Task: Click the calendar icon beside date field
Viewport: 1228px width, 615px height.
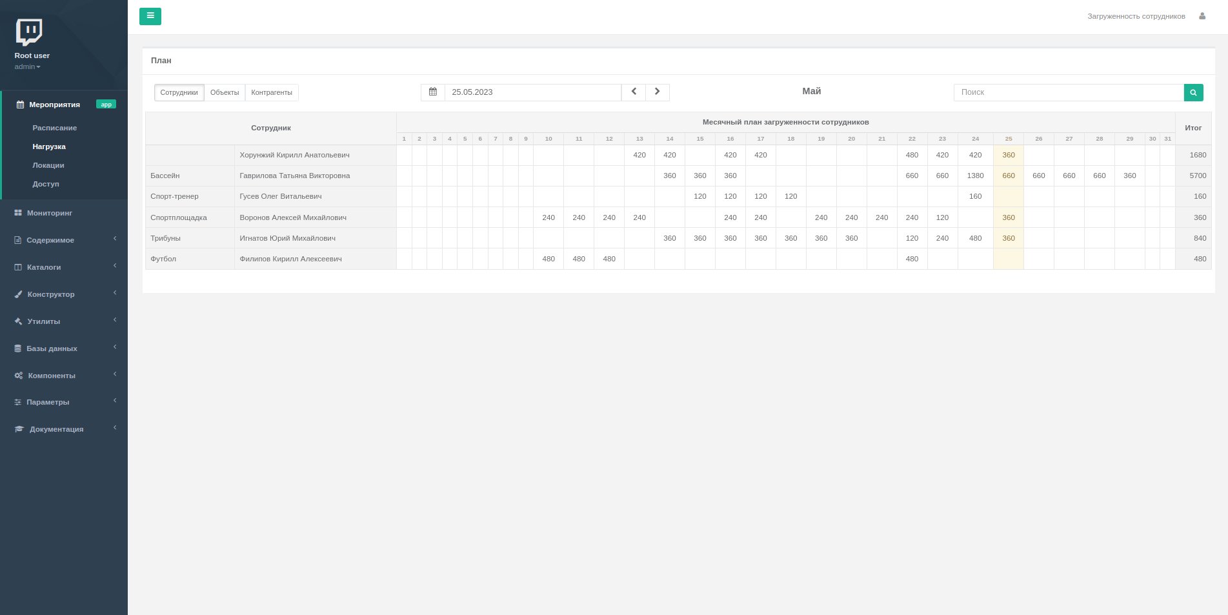Action: (433, 92)
